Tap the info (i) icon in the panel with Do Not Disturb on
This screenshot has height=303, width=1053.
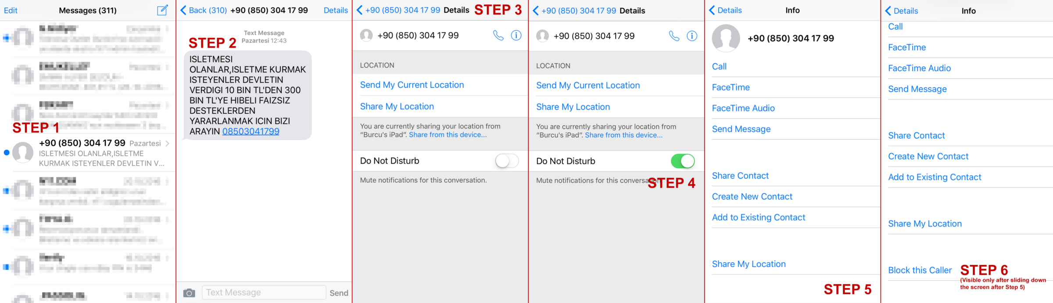[x=692, y=36]
